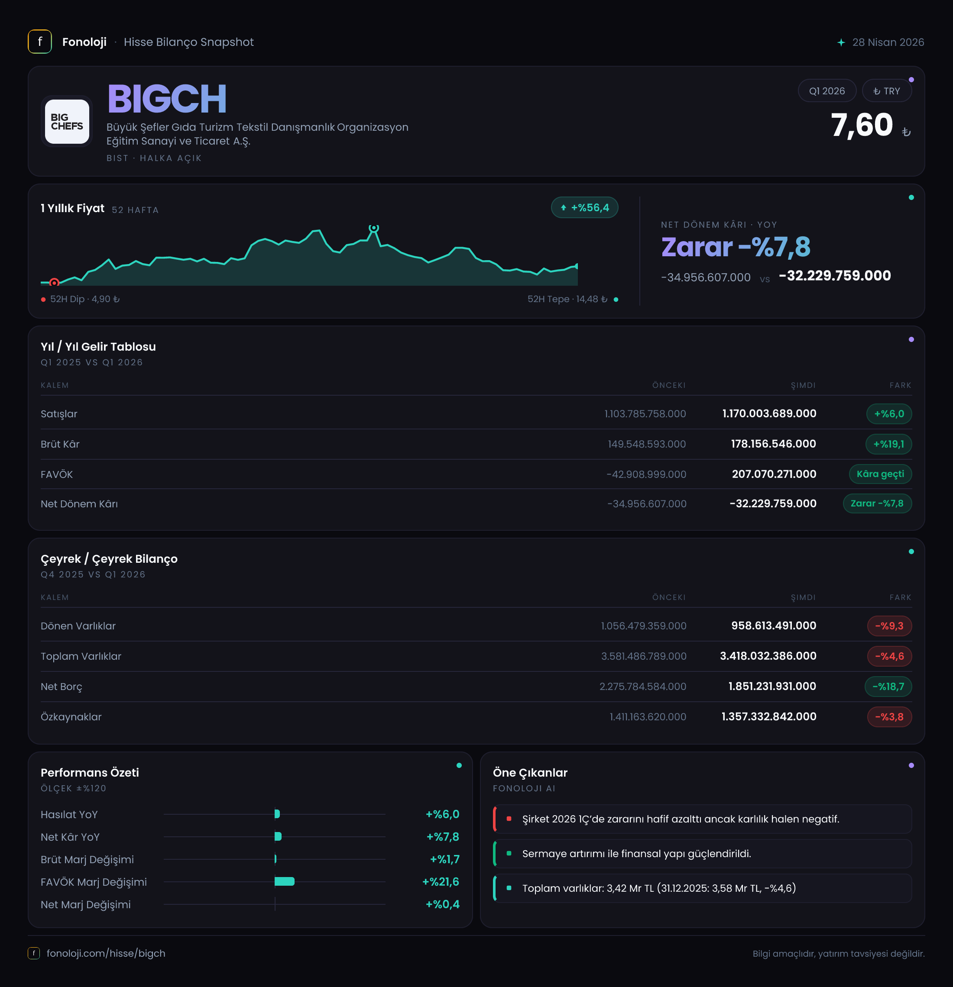Click the Toplam Varlıklar -%4,6 badge
This screenshot has width=953, height=987.
pos(889,656)
